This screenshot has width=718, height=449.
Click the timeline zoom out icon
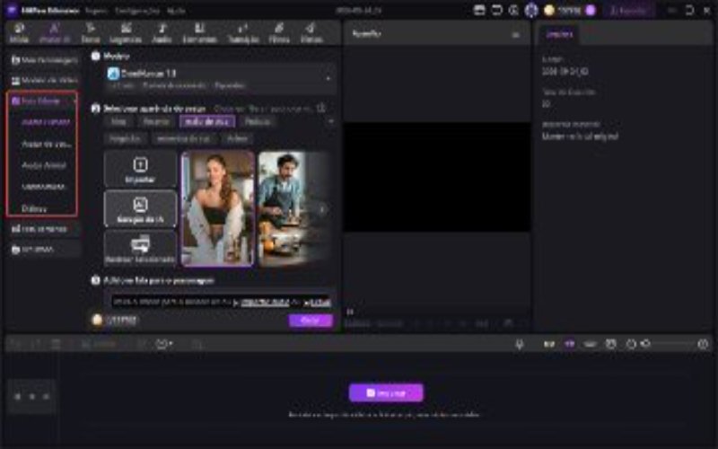632,344
